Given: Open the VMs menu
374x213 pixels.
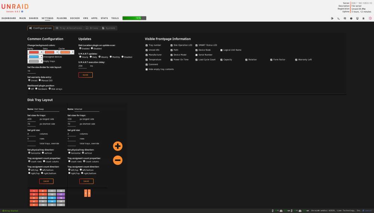Looking at the screenshot, I should 86,18.
